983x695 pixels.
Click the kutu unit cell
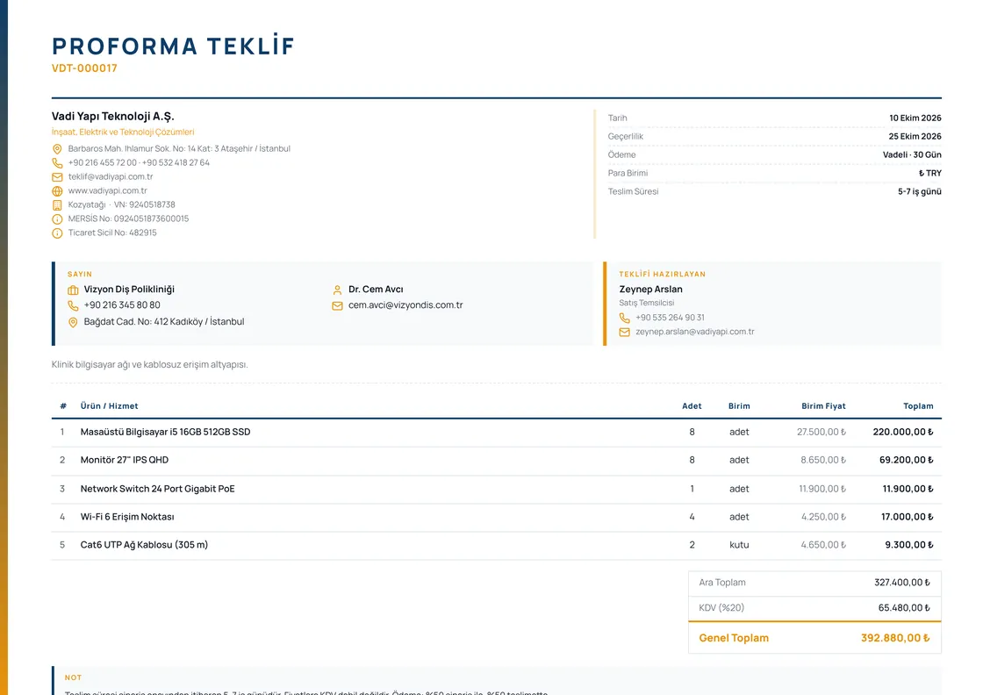tap(739, 546)
